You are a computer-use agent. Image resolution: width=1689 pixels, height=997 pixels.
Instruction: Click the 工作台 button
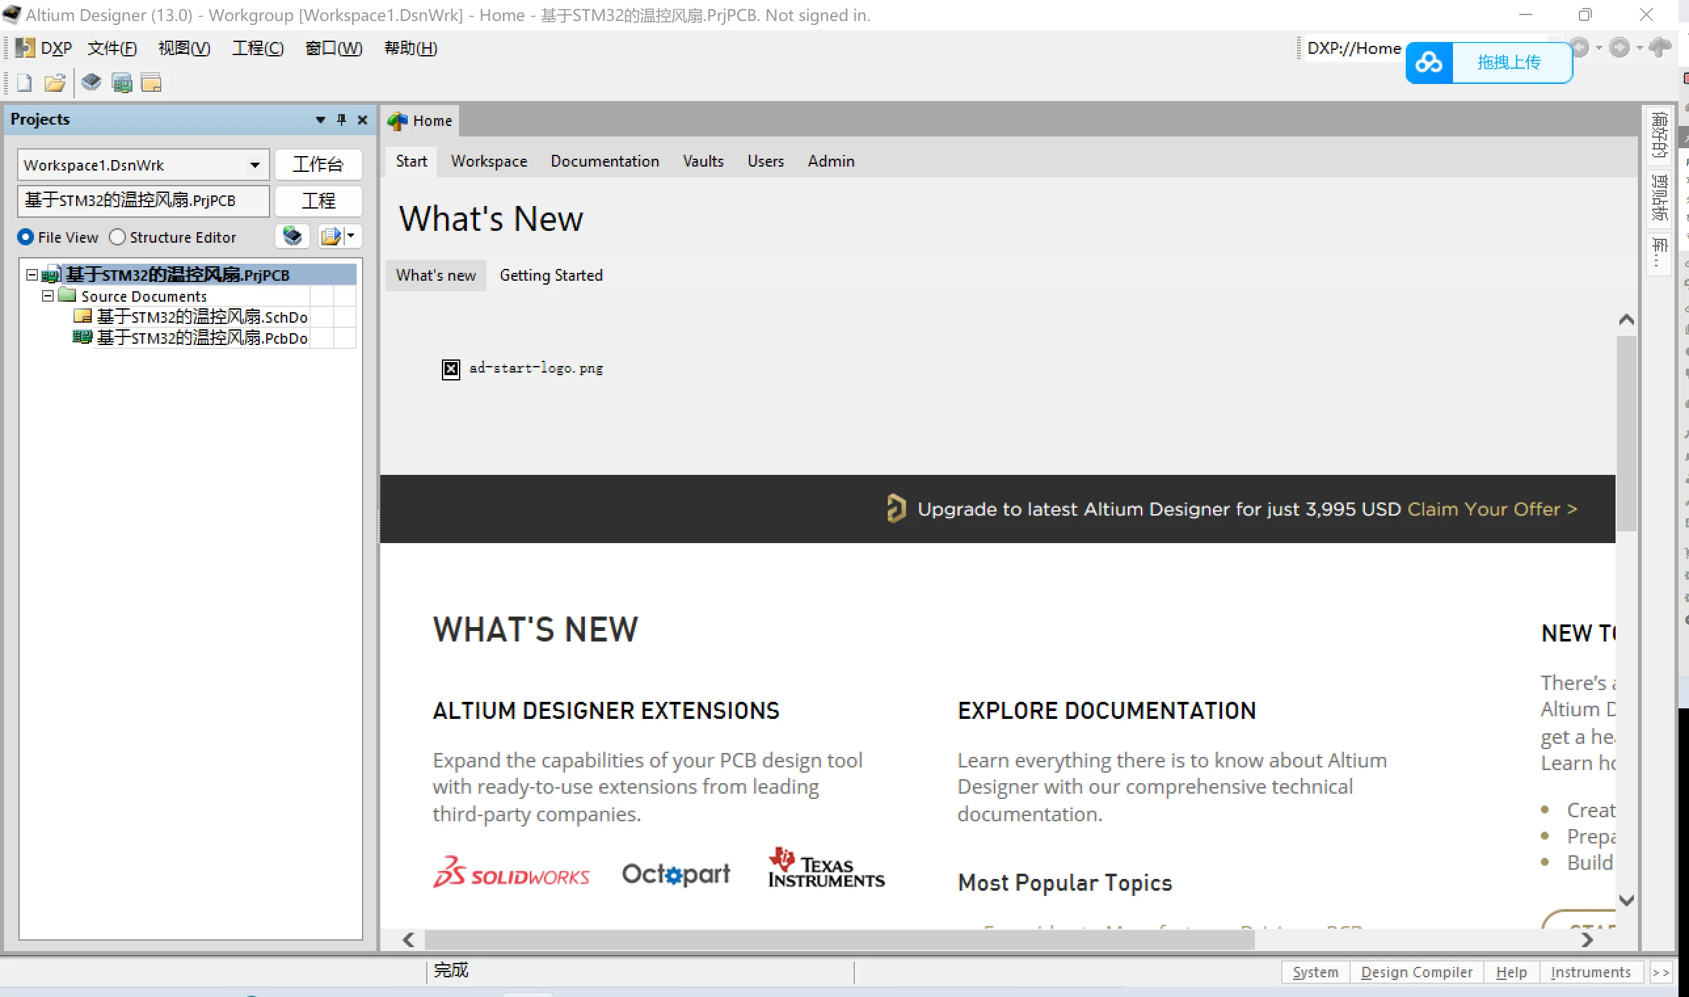(x=317, y=165)
